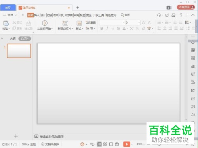This screenshot has height=148, width=198.
Task: Select the Start (开始) ribbon tab
Action: [x=30, y=15]
